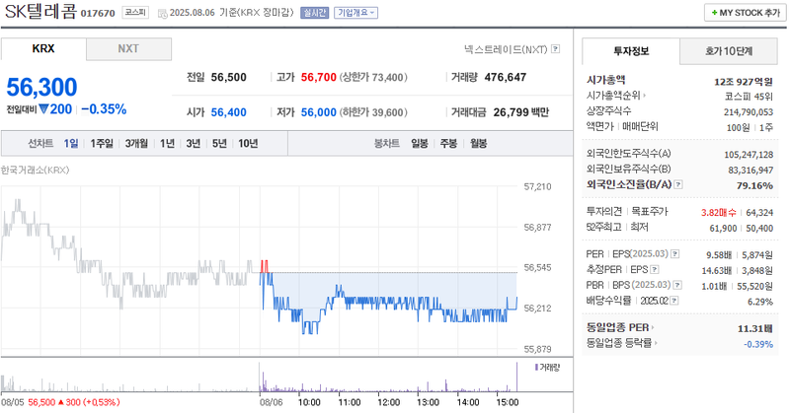Screen dimensions: 790x413
Task: Click the 거래대금 value 26,799 백만
Action: pyautogui.click(x=521, y=112)
